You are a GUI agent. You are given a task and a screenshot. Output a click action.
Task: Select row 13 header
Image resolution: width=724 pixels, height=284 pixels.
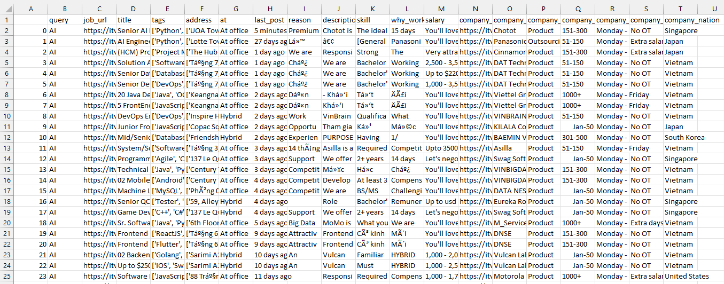pyautogui.click(x=6, y=148)
